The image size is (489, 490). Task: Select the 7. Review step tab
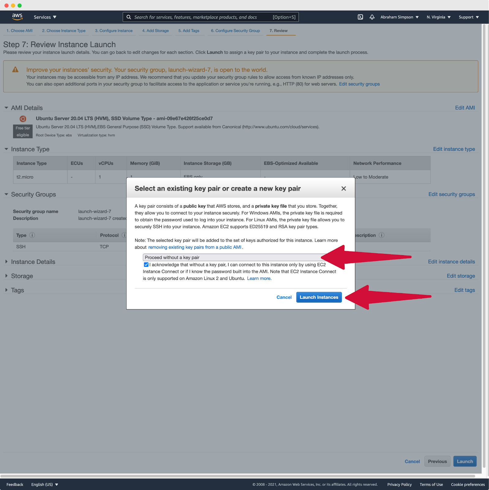[x=278, y=31]
